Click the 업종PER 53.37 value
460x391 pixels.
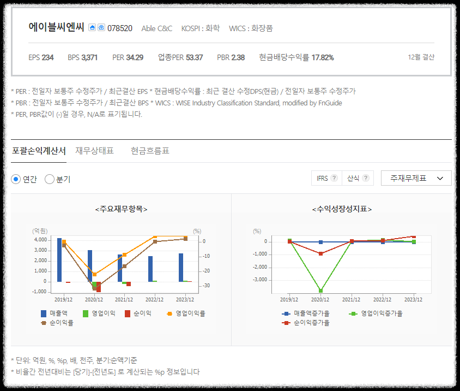[x=180, y=57]
